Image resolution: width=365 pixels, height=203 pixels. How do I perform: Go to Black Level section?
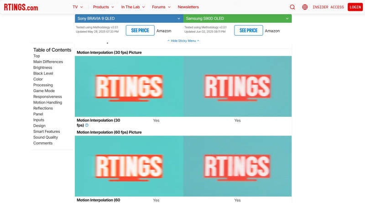point(43,73)
